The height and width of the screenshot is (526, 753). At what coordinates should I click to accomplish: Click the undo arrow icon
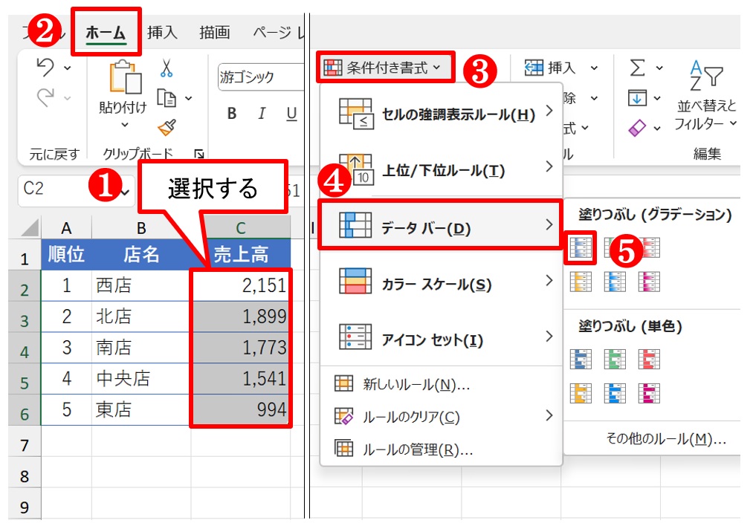(x=46, y=68)
